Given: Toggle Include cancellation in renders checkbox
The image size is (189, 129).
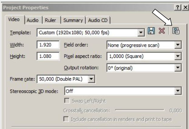Looking at the screenshot, I should (66, 119).
